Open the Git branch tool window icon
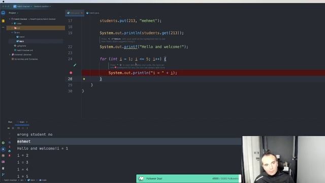 [x=3, y=174]
